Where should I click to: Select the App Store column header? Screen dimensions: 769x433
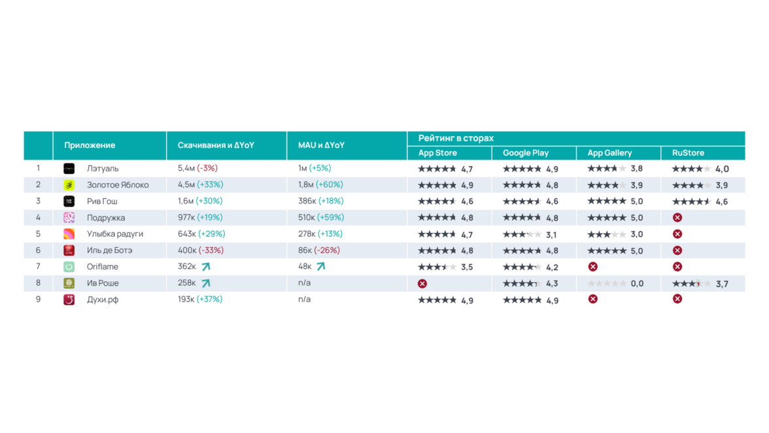(x=437, y=153)
